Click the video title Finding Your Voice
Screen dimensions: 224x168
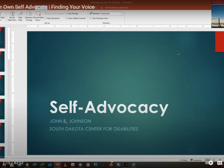[x=73, y=7]
